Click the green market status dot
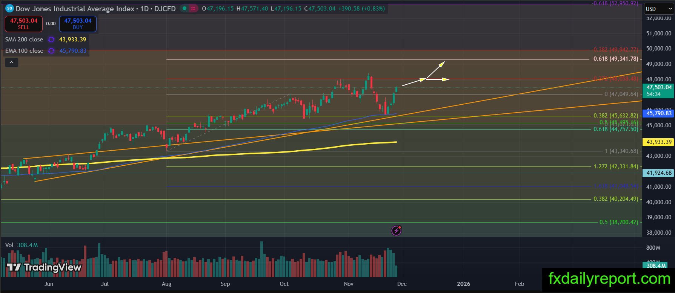The image size is (675, 293). click(184, 8)
